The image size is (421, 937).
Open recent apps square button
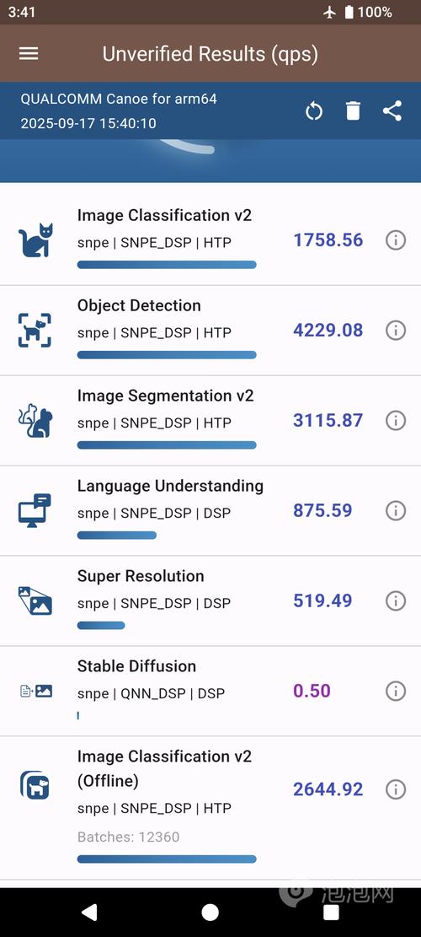(331, 912)
